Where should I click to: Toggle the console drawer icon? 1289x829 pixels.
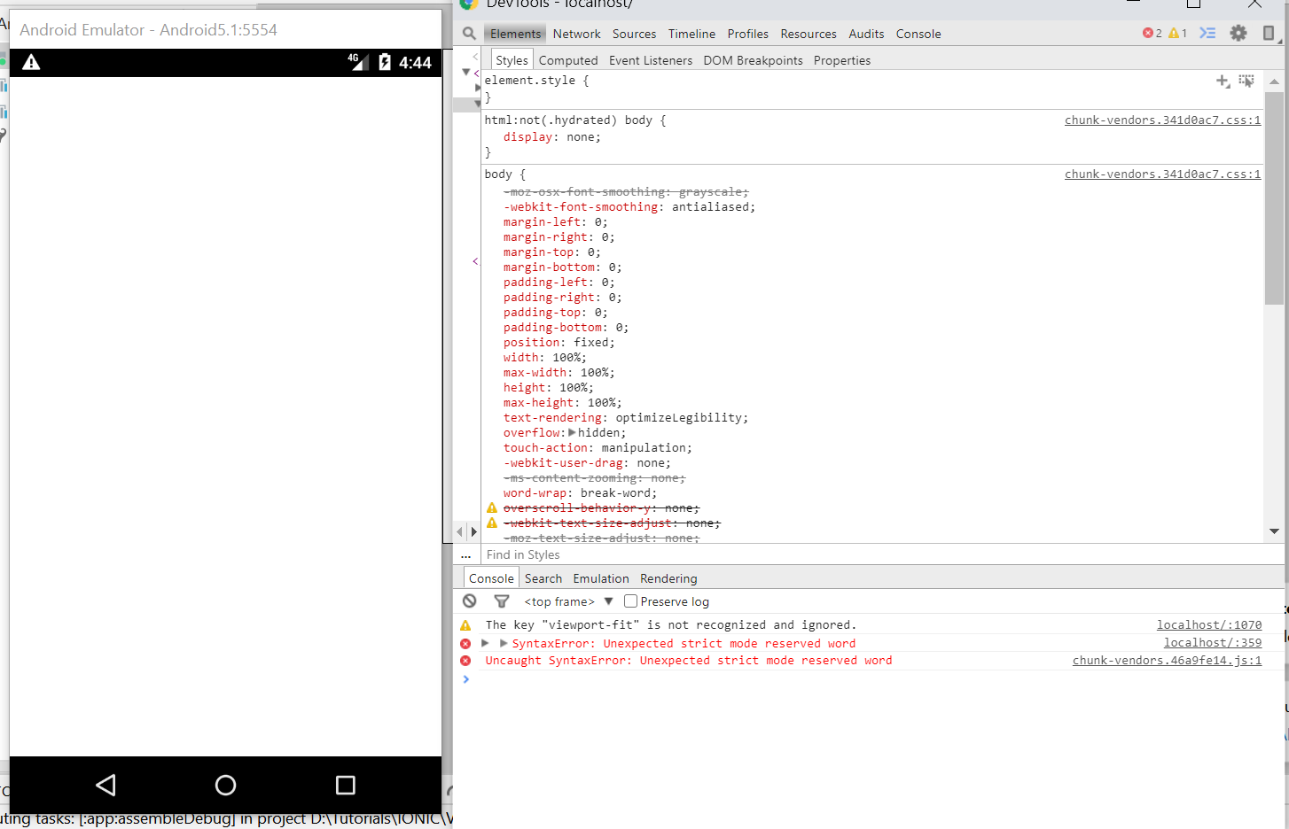point(1207,34)
